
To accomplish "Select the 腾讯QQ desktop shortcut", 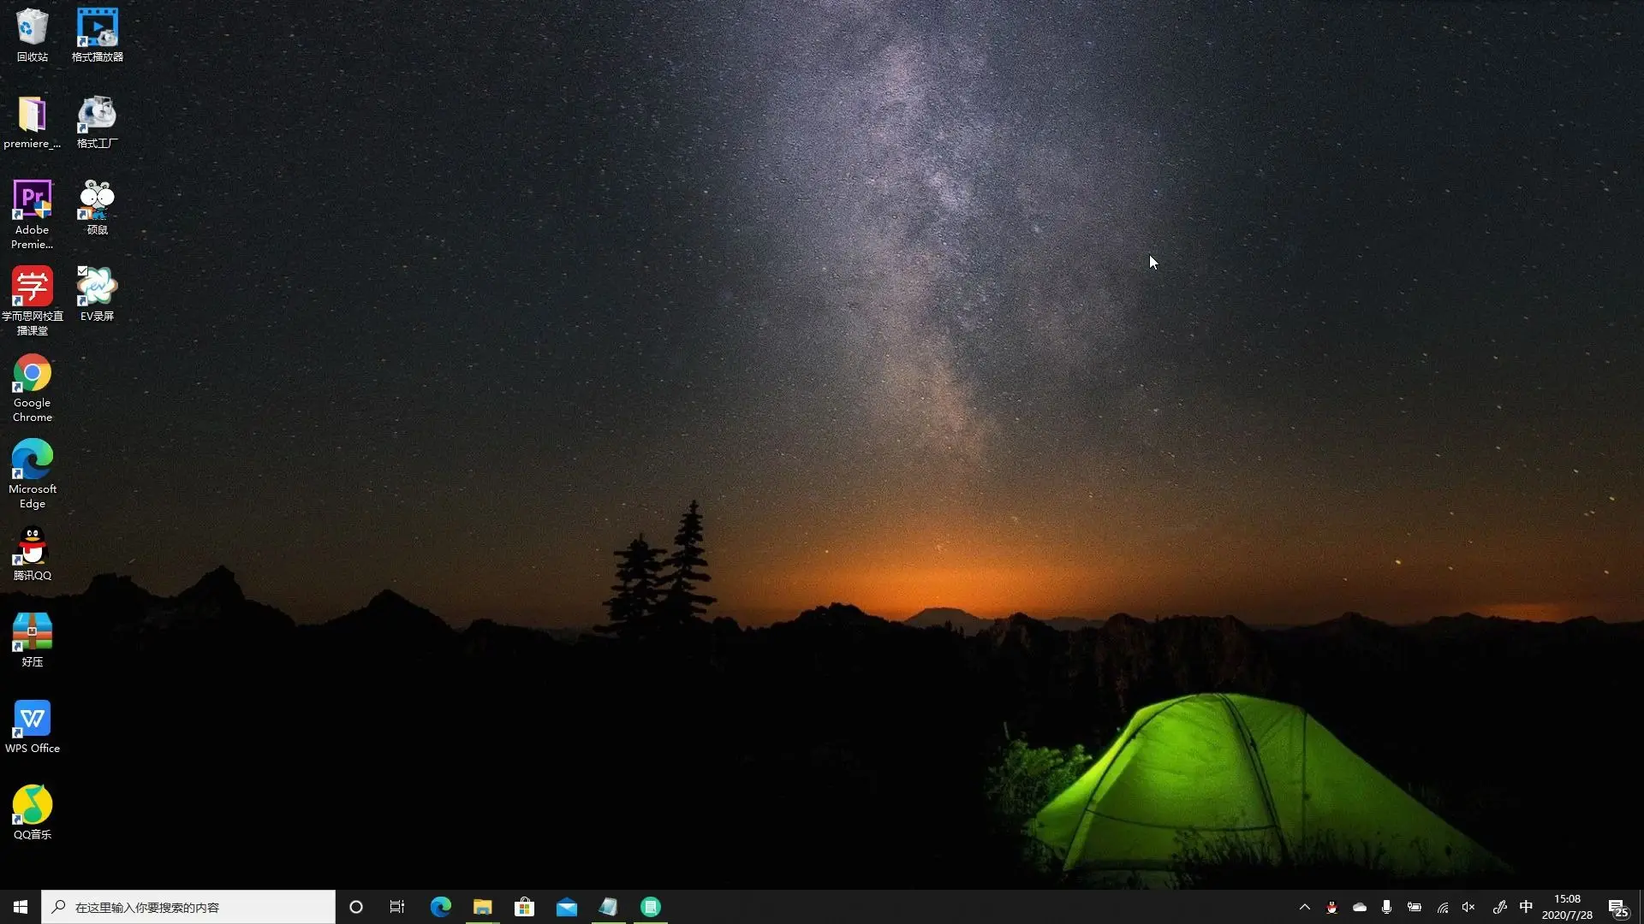I will (x=32, y=554).
